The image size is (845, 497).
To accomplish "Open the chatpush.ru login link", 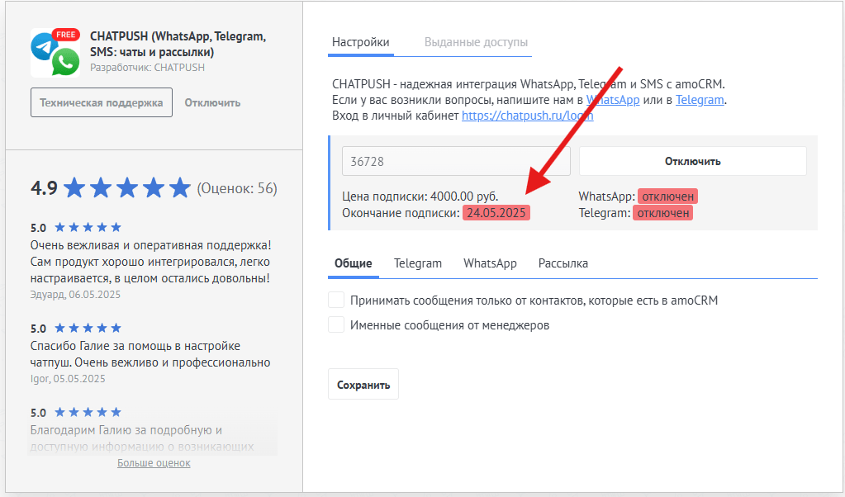I will pyautogui.click(x=527, y=116).
